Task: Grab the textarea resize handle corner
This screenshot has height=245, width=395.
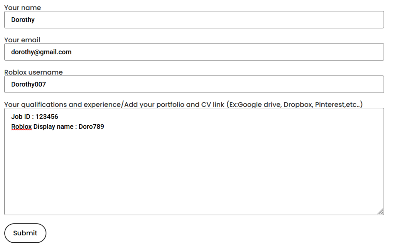Action: point(381,212)
